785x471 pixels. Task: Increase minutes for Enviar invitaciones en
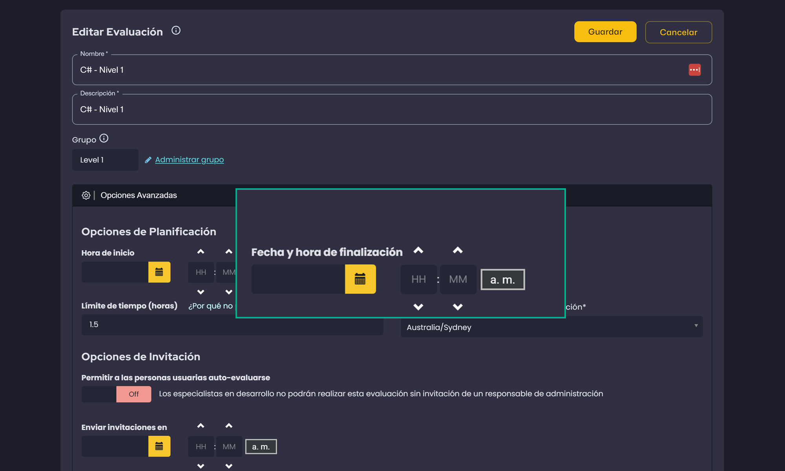click(x=229, y=426)
